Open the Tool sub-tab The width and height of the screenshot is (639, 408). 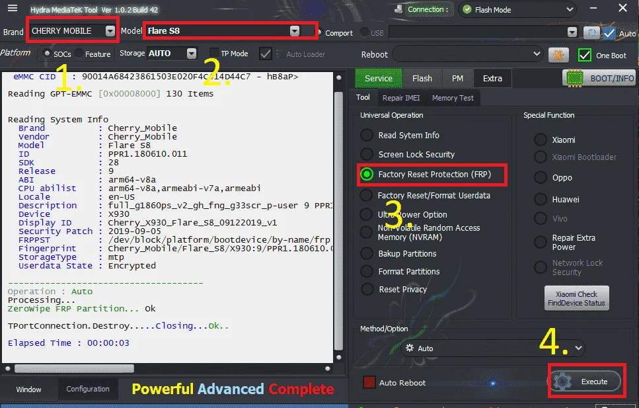pos(363,97)
